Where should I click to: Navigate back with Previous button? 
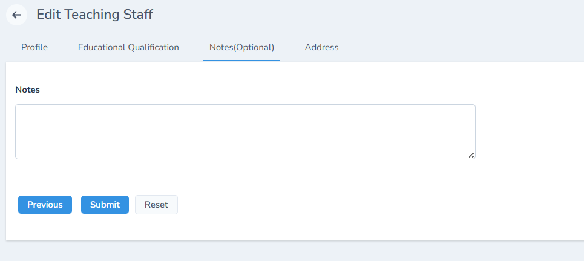coord(45,205)
